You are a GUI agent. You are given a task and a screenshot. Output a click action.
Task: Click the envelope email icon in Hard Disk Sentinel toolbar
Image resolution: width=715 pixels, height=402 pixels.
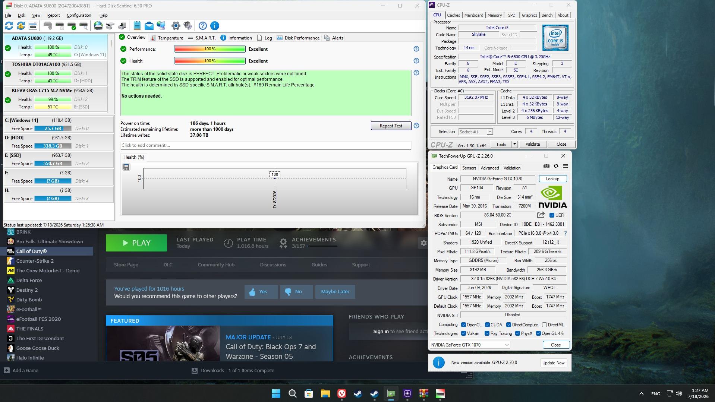(x=149, y=26)
